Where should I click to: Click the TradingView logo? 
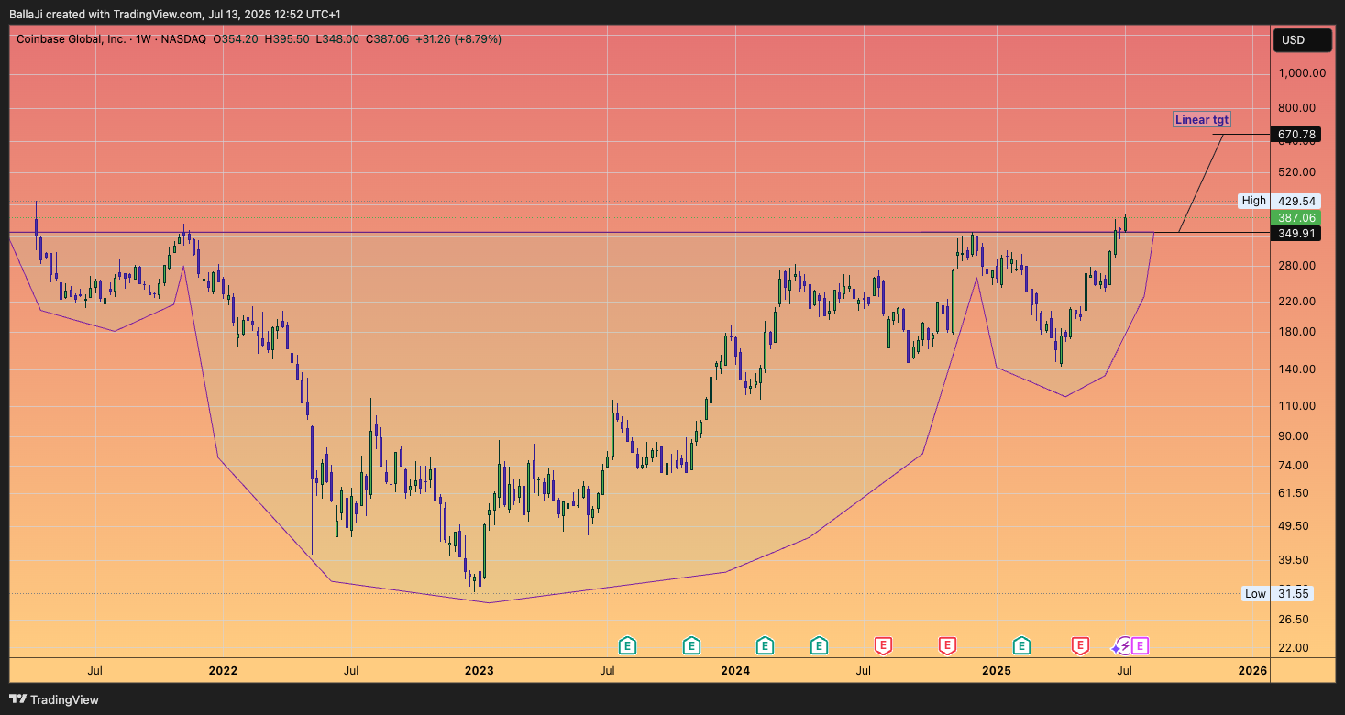pos(53,699)
